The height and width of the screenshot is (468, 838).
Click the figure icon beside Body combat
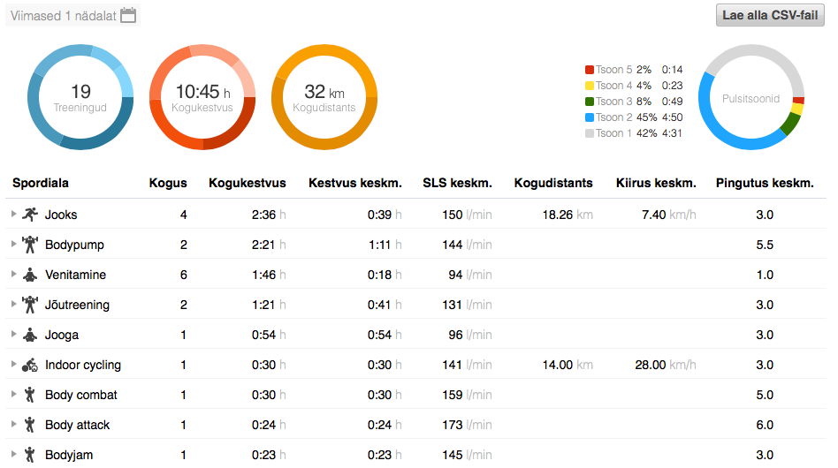pyautogui.click(x=31, y=395)
